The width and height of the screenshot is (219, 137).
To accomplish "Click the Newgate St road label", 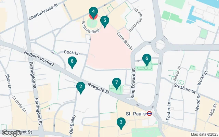I will (x=99, y=88).
